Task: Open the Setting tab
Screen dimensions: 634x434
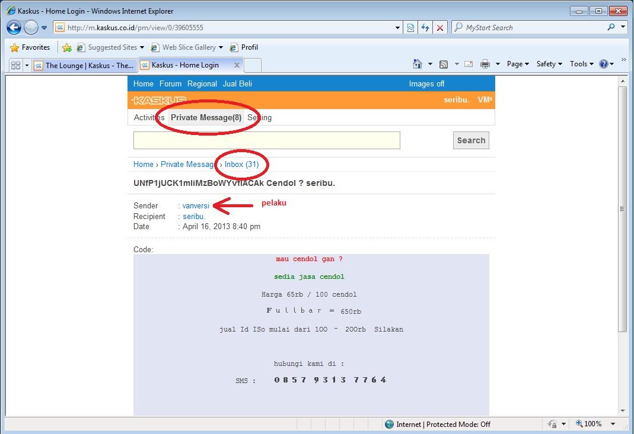Action: 259,117
